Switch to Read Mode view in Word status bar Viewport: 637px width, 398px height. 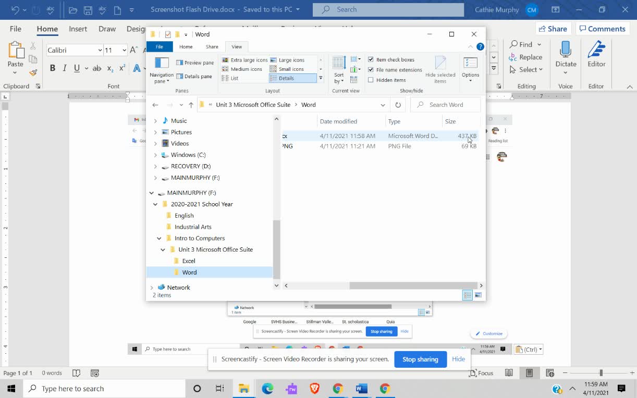click(509, 373)
